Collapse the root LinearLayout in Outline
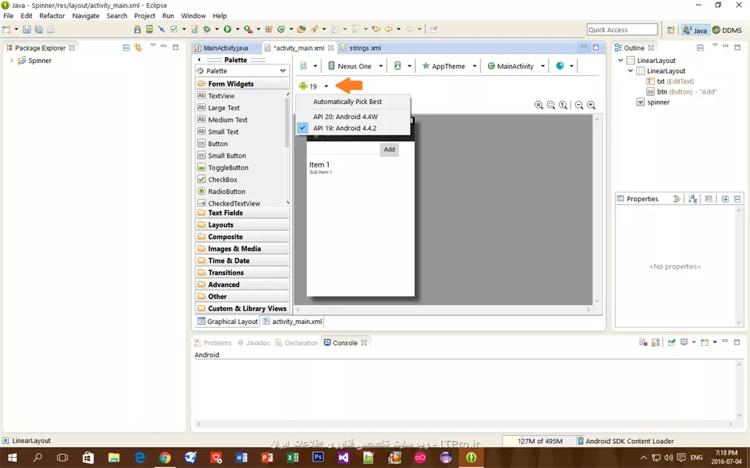Image resolution: width=750 pixels, height=468 pixels. tap(620, 61)
